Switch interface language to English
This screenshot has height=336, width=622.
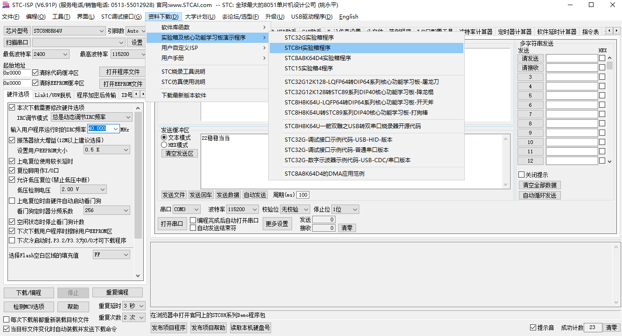pyautogui.click(x=349, y=17)
